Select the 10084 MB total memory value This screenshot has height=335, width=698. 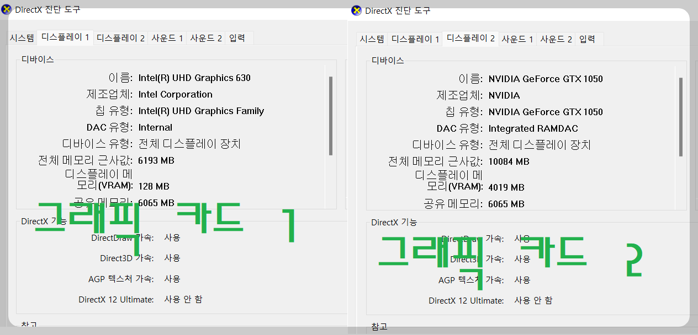coord(509,161)
